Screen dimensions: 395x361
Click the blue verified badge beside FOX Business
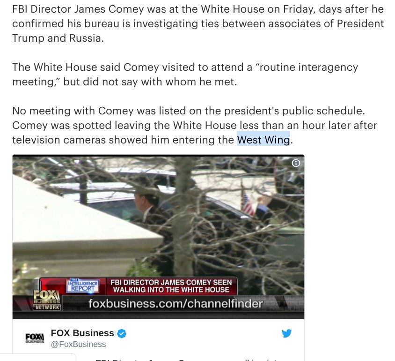pos(122,333)
